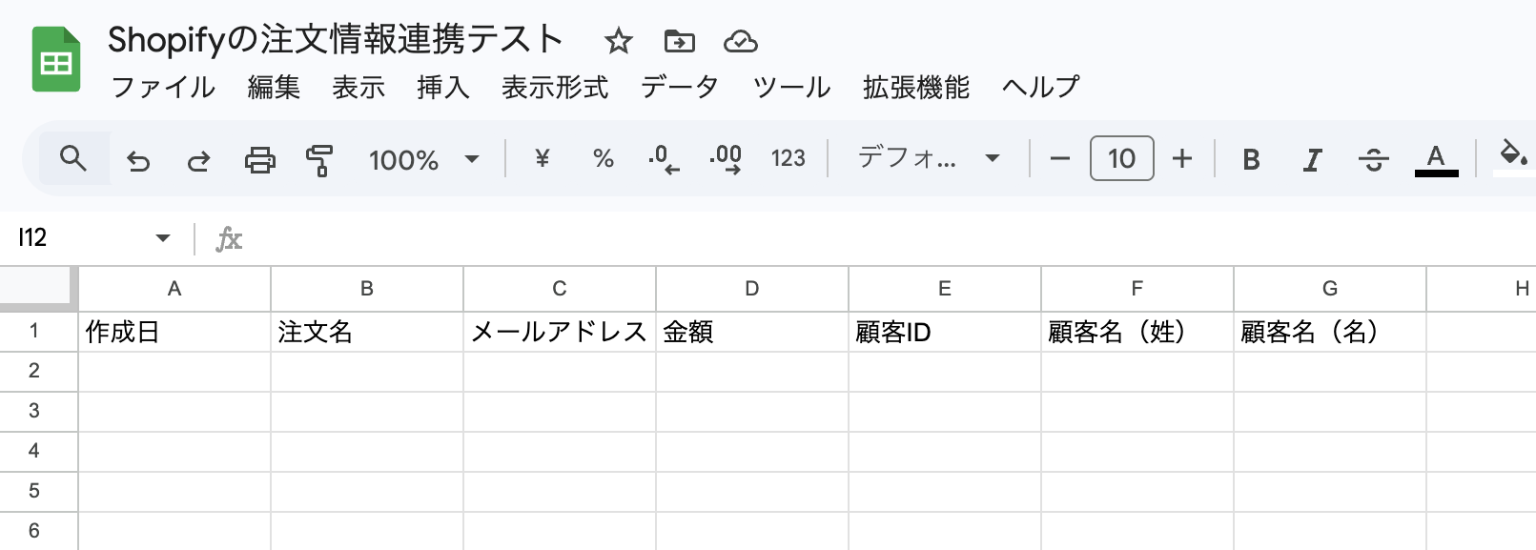Click the search menus magnifier icon
The width and height of the screenshot is (1536, 550).
click(x=73, y=158)
